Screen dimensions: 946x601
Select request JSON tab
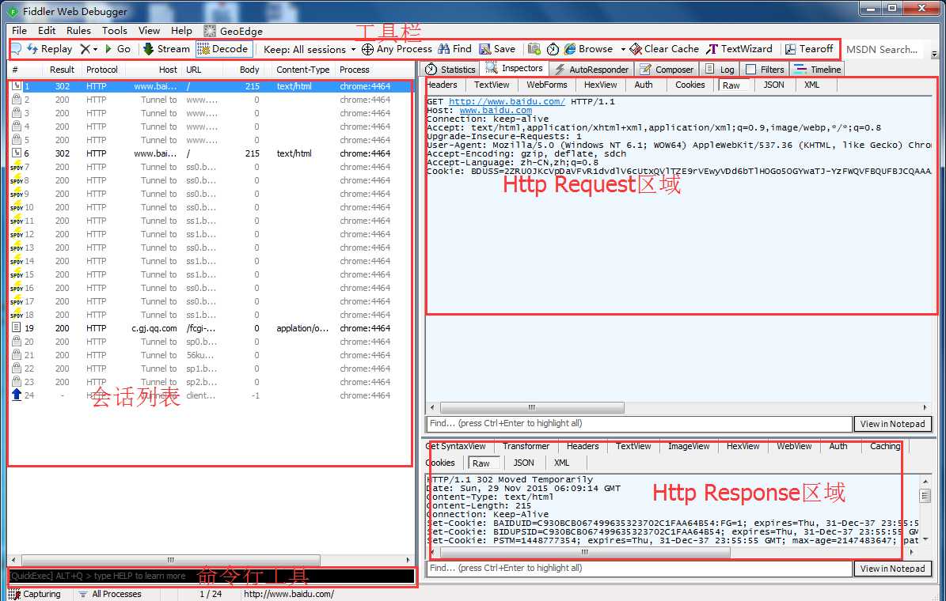774,85
